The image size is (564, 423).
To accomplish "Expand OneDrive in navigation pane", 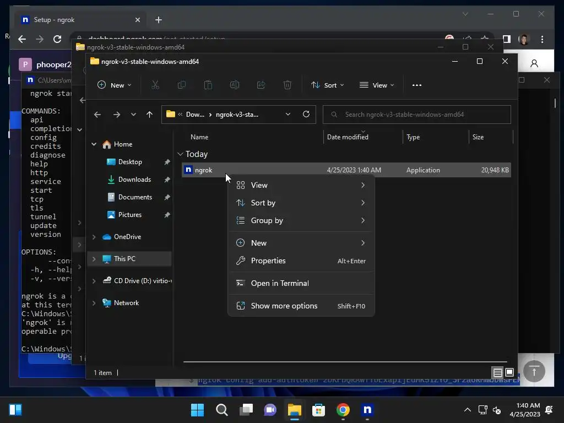I will tap(94, 237).
